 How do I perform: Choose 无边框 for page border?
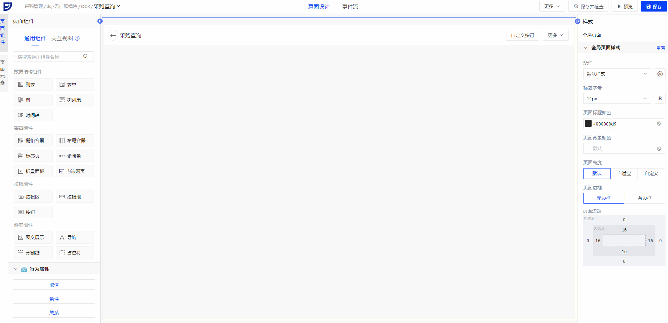click(604, 198)
